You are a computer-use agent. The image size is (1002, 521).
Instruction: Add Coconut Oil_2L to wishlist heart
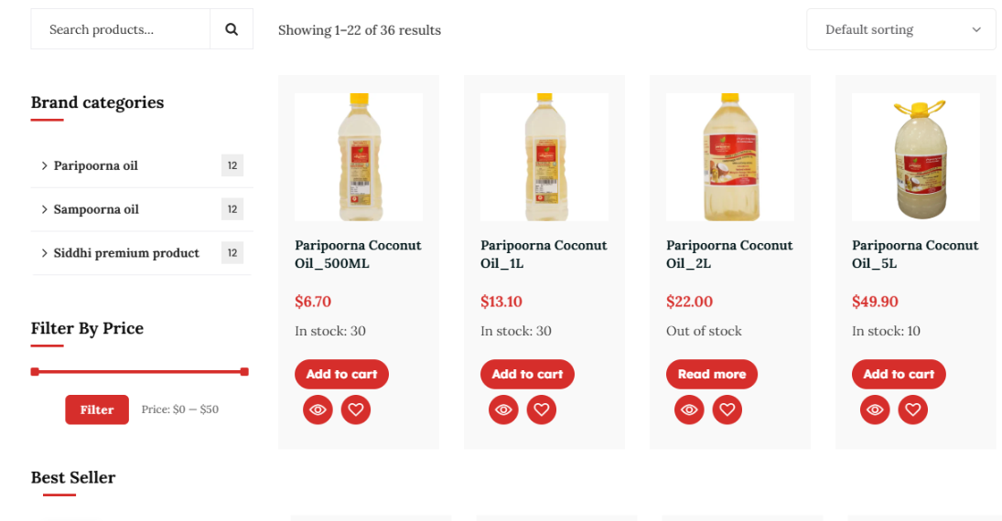tap(727, 409)
